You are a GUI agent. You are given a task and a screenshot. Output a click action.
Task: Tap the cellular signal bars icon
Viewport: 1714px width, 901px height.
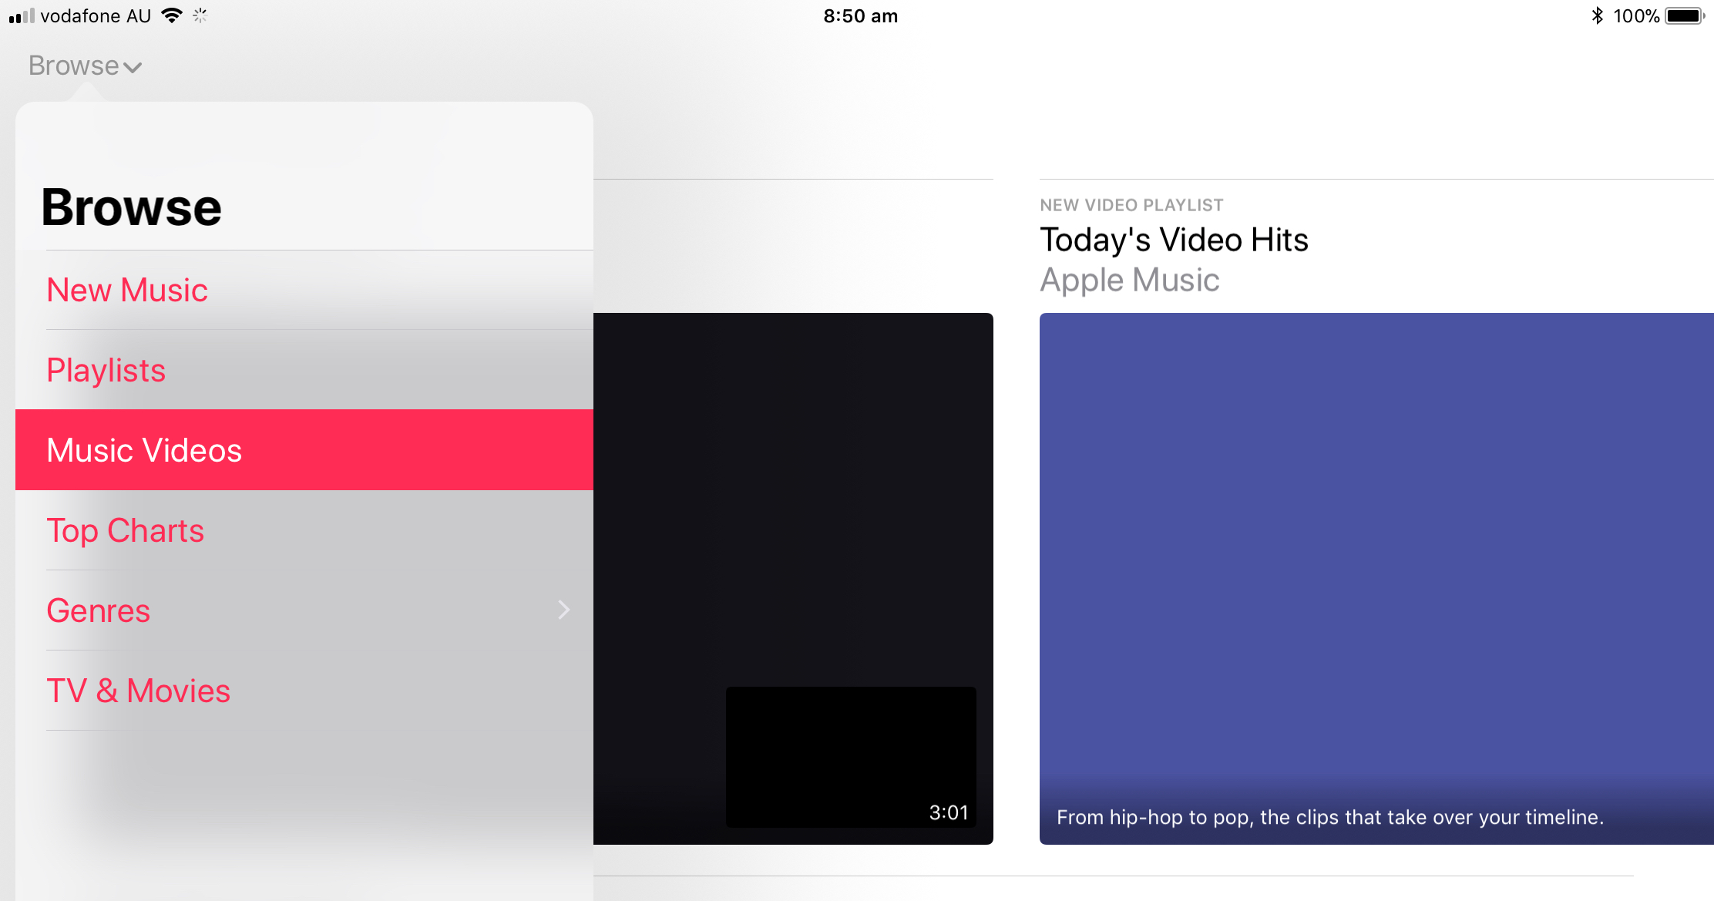tap(22, 16)
